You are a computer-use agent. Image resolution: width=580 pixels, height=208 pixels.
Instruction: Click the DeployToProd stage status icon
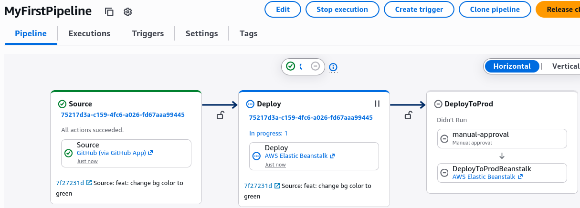point(438,104)
